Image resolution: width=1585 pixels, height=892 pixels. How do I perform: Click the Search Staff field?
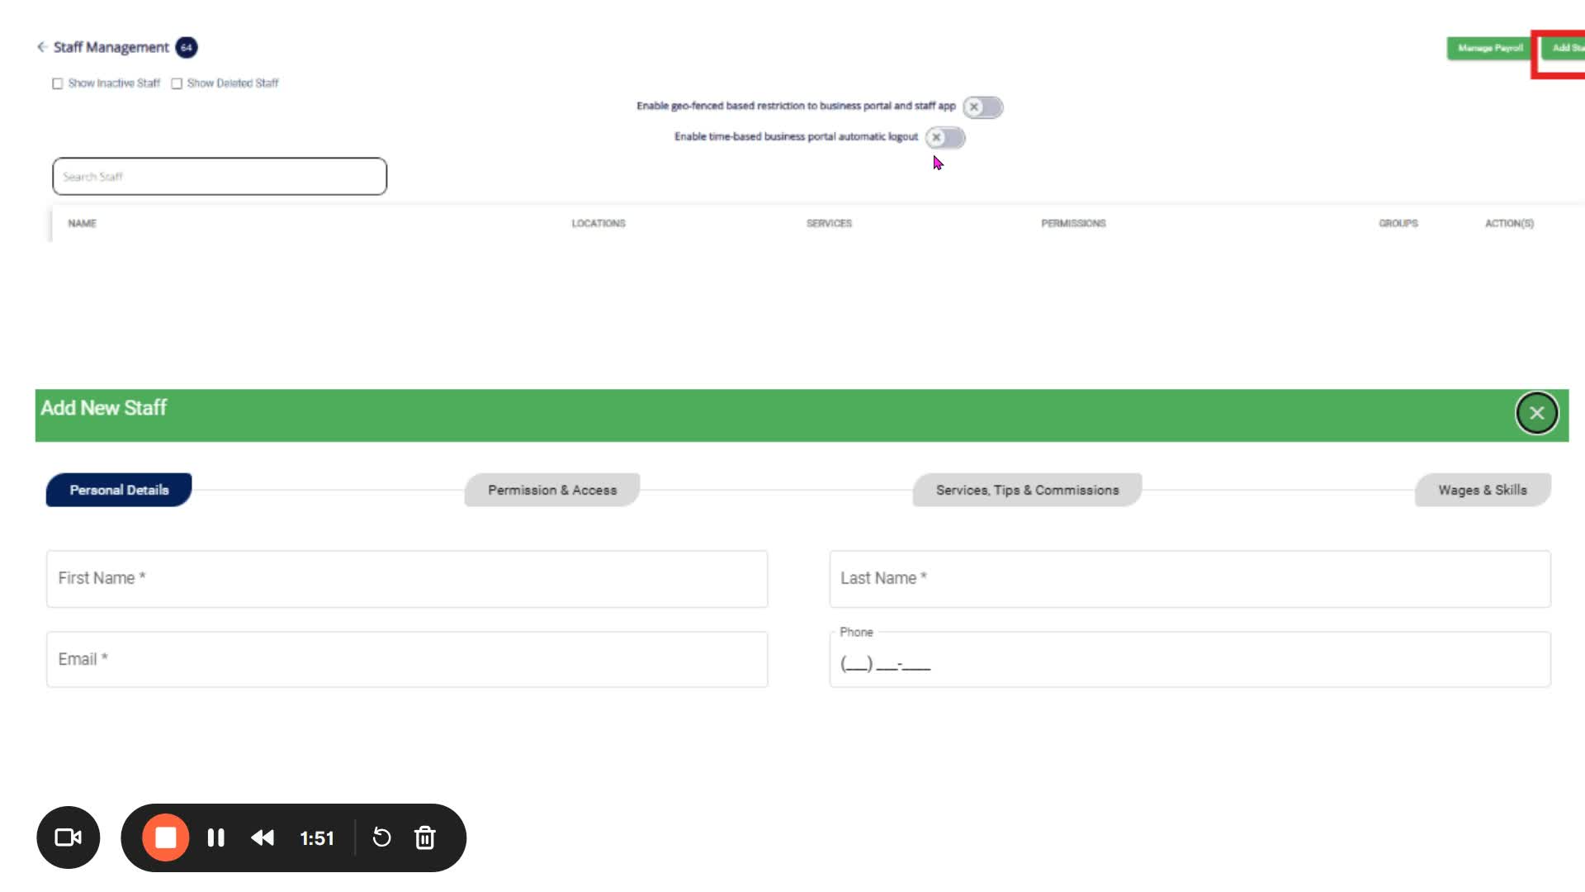[x=220, y=177]
